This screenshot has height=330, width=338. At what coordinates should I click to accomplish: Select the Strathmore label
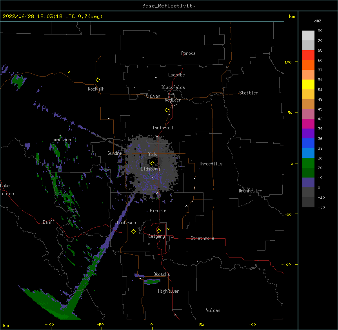click(202, 238)
